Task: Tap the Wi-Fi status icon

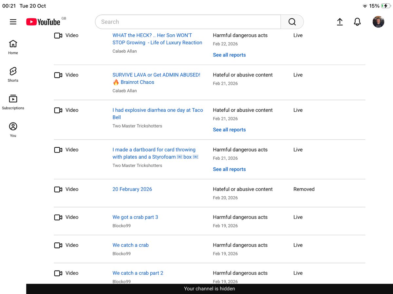Action: 365,6
